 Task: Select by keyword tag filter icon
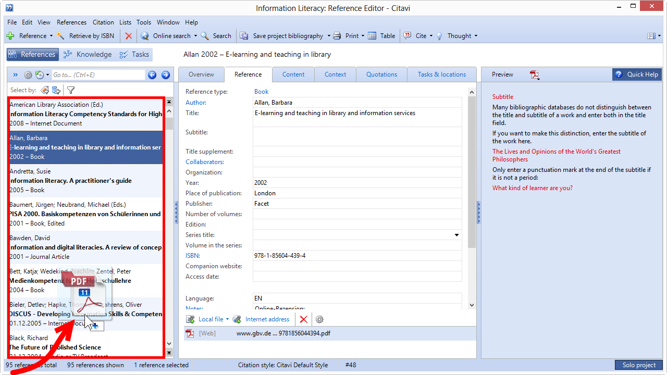coord(45,90)
